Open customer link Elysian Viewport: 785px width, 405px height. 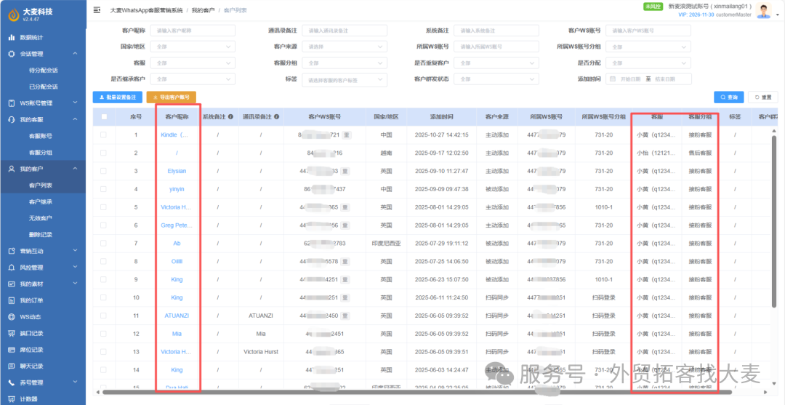(x=177, y=171)
